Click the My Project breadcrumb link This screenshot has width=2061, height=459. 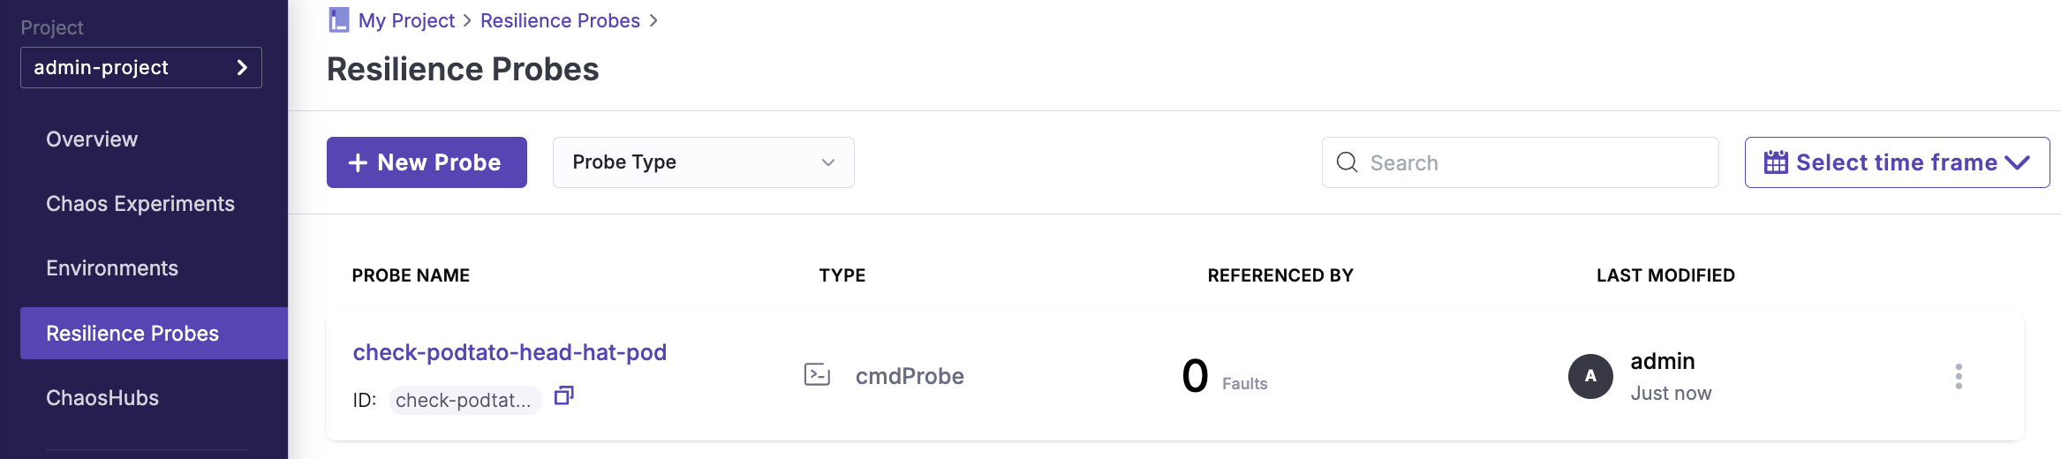[406, 20]
